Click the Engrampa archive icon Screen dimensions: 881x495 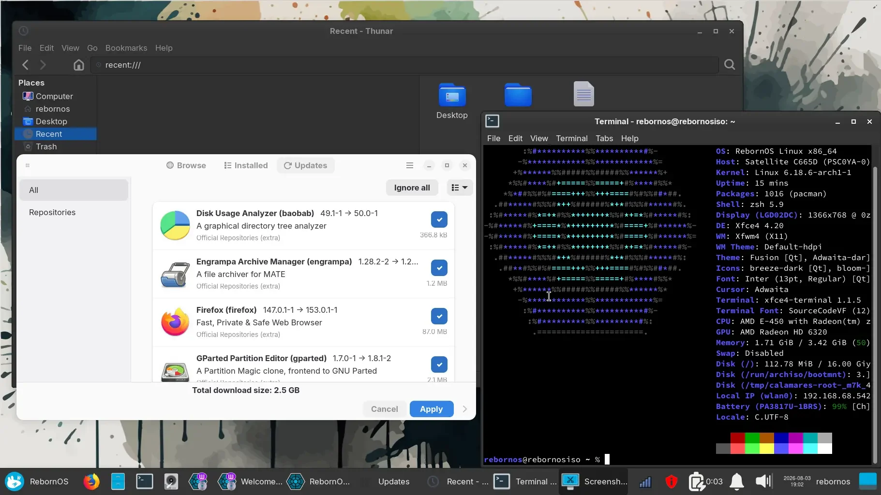[175, 274]
